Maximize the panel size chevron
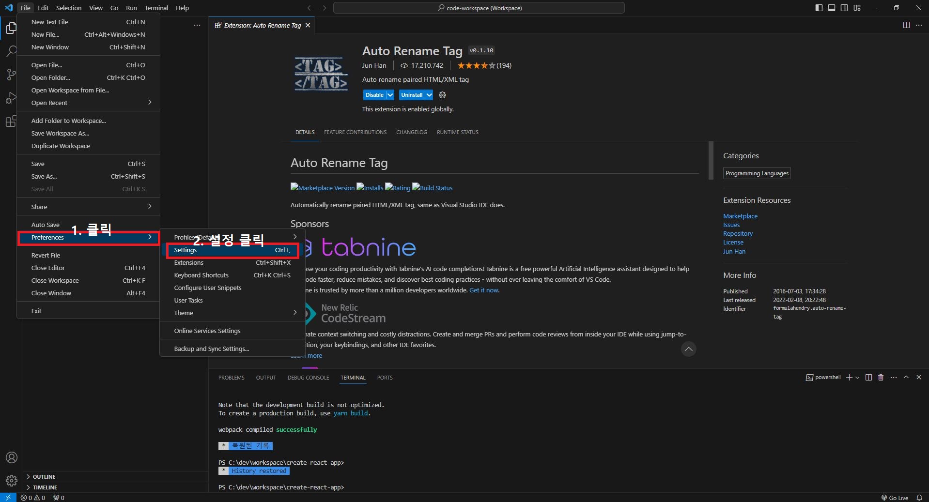Image resolution: width=929 pixels, height=502 pixels. click(906, 378)
